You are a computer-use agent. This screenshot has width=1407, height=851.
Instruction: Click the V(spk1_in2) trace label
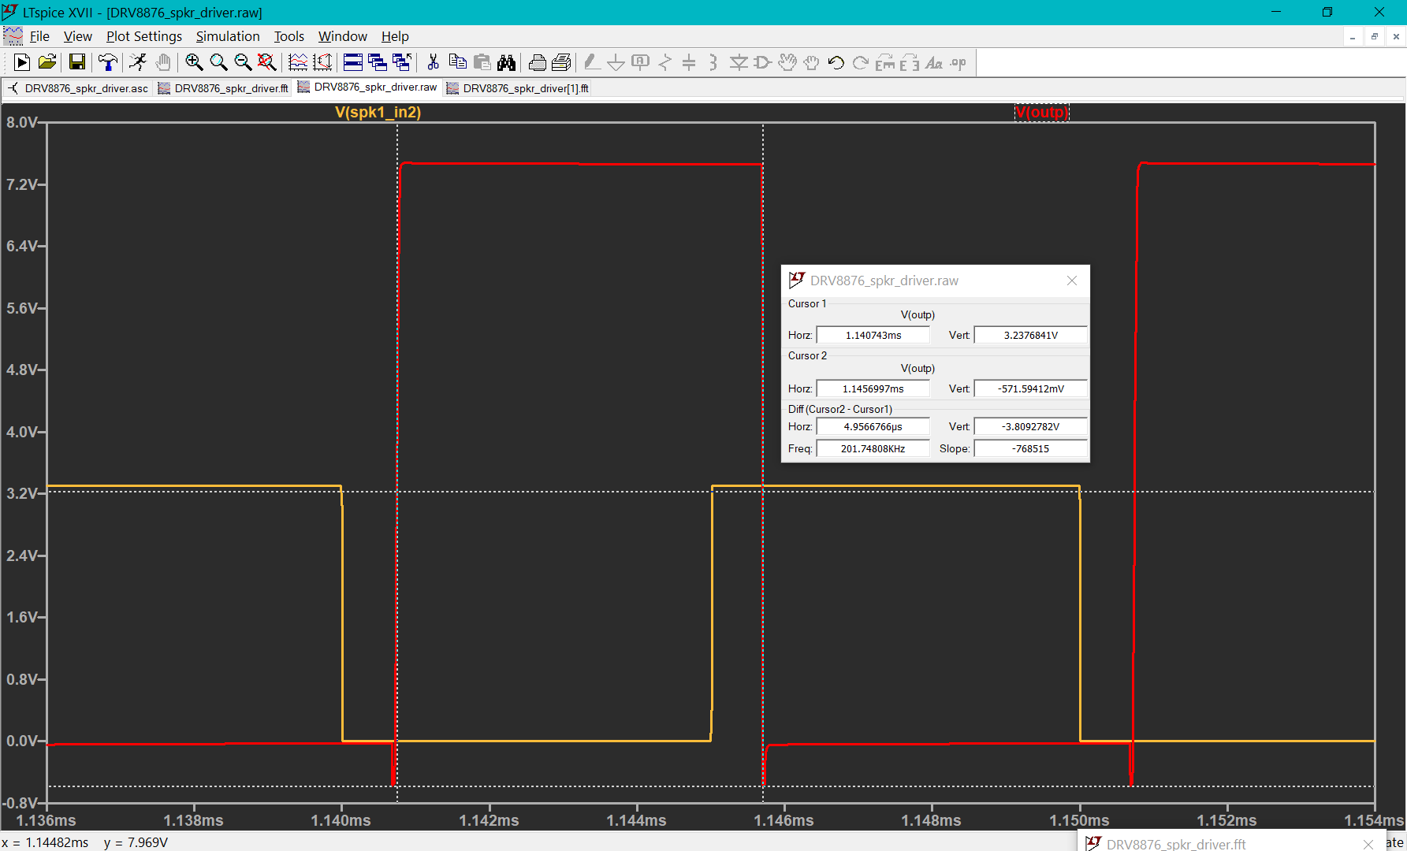pyautogui.click(x=378, y=112)
